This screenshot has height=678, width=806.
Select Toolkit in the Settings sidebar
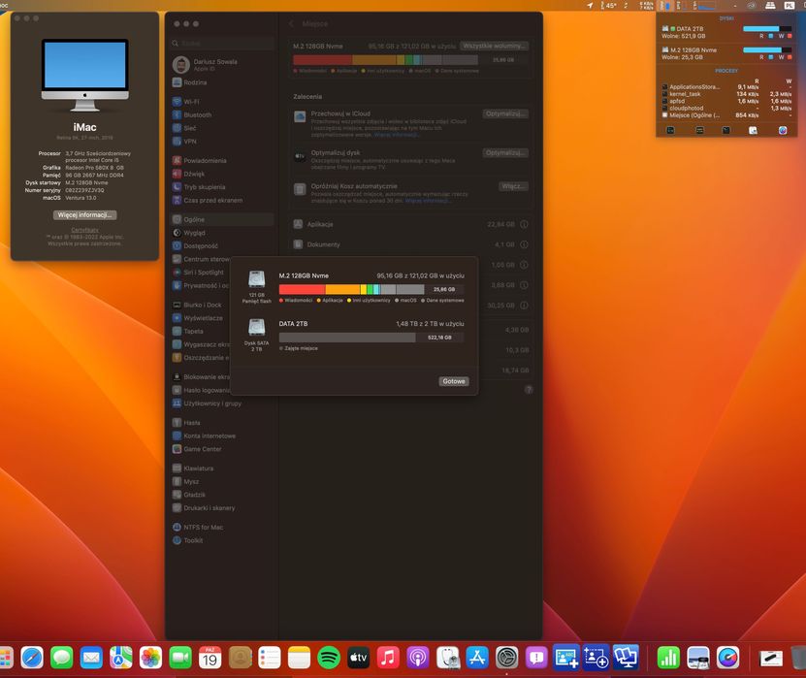222,540
